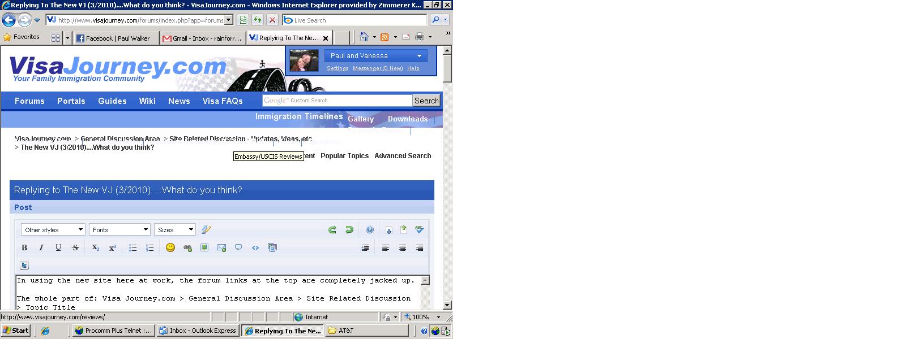Image resolution: width=914 pixels, height=339 pixels.
Task: Go back to the previous page
Action: (x=8, y=20)
